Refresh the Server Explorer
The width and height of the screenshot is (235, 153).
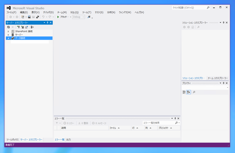click(8, 27)
